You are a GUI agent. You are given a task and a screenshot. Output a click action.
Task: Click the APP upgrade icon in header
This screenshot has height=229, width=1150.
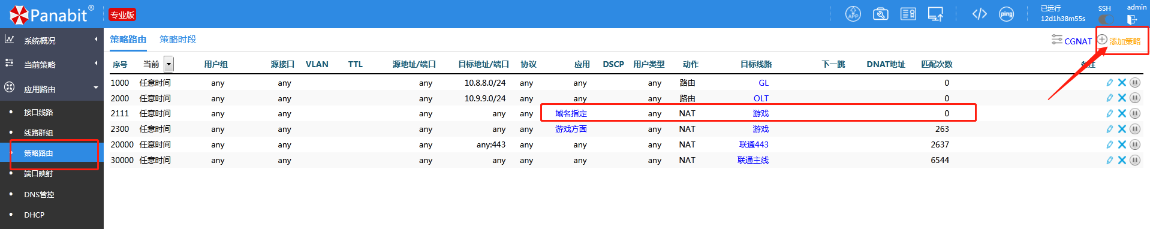(853, 14)
